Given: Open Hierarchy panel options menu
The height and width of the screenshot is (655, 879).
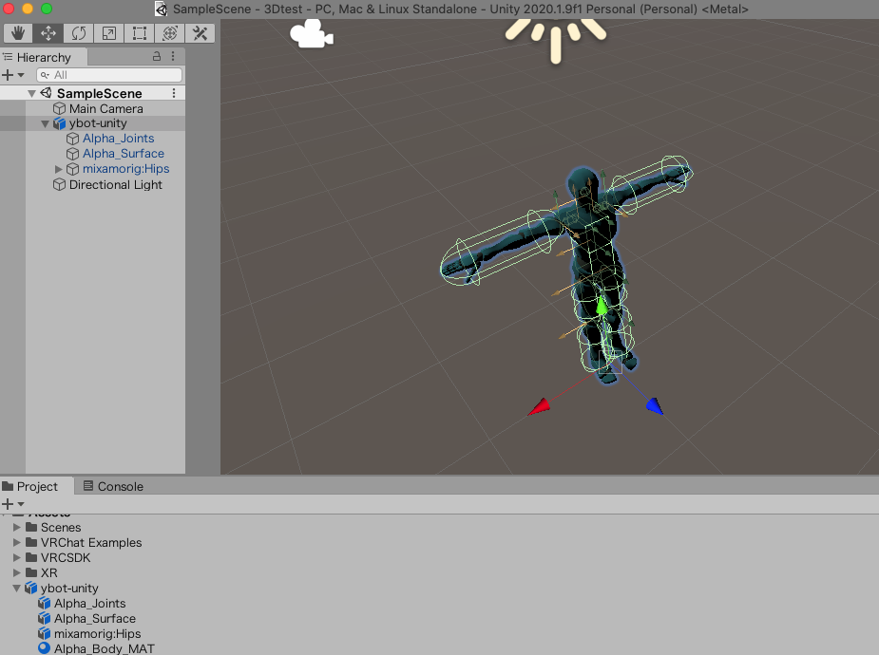Looking at the screenshot, I should (173, 57).
